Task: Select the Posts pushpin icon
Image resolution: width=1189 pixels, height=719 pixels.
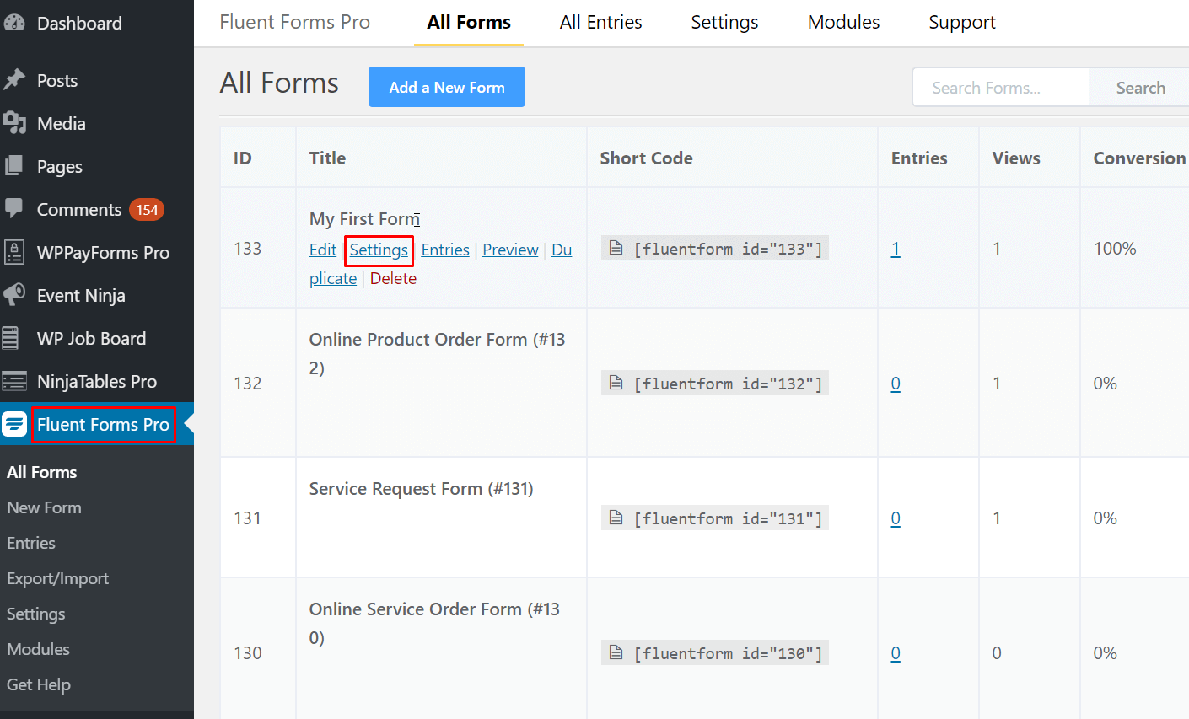Action: point(15,79)
